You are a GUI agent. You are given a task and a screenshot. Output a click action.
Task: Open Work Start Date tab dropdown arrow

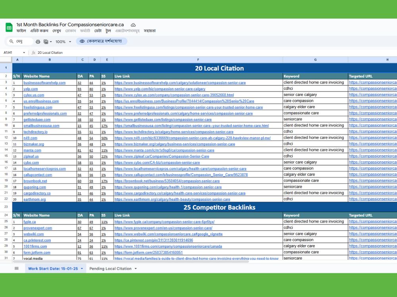[x=82, y=268]
